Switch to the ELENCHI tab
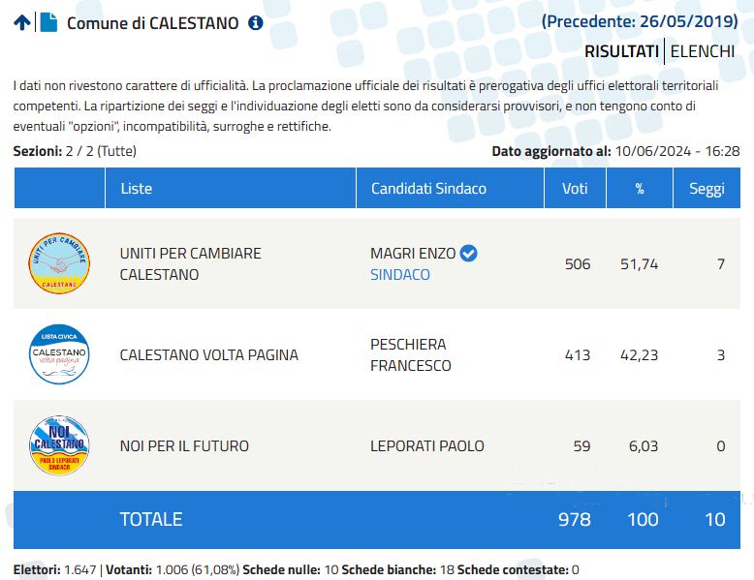The image size is (754, 580). click(702, 51)
